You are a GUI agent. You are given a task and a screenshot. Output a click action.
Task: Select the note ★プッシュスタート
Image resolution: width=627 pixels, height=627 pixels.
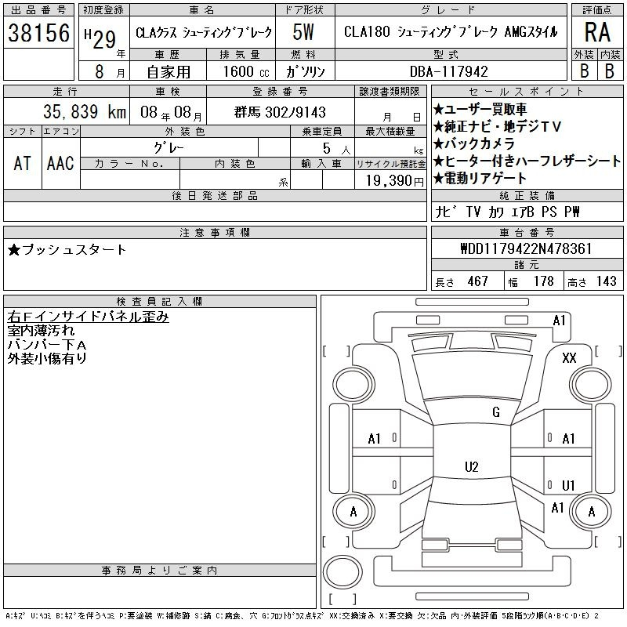pos(67,249)
